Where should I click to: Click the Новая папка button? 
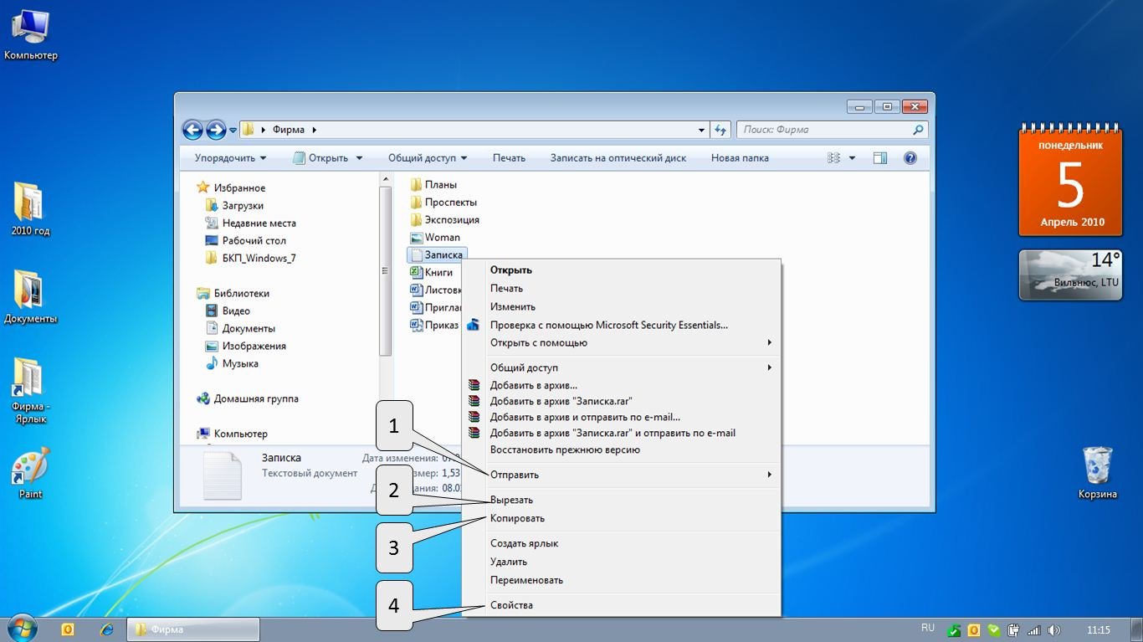click(x=739, y=158)
